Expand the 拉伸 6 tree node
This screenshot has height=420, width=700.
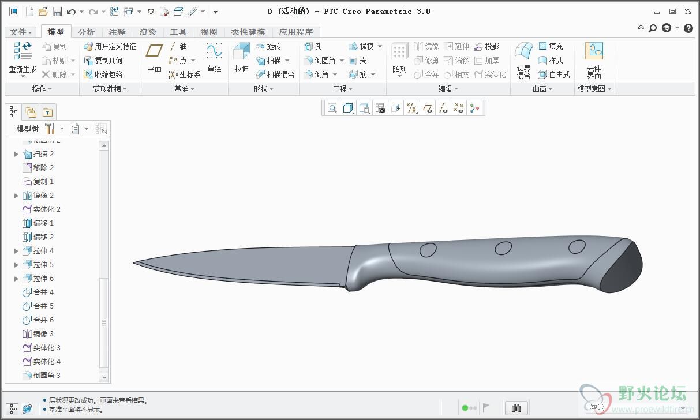[x=16, y=279]
